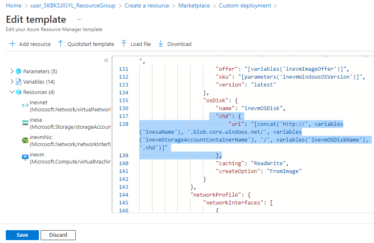Image resolution: width=374 pixels, height=243 pixels.
Task: Open the ellipsis menu beside Edit template
Action: (x=80, y=19)
